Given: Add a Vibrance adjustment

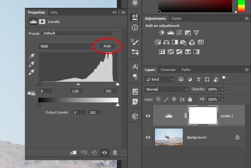Looking at the screenshot, I should tap(196, 33).
